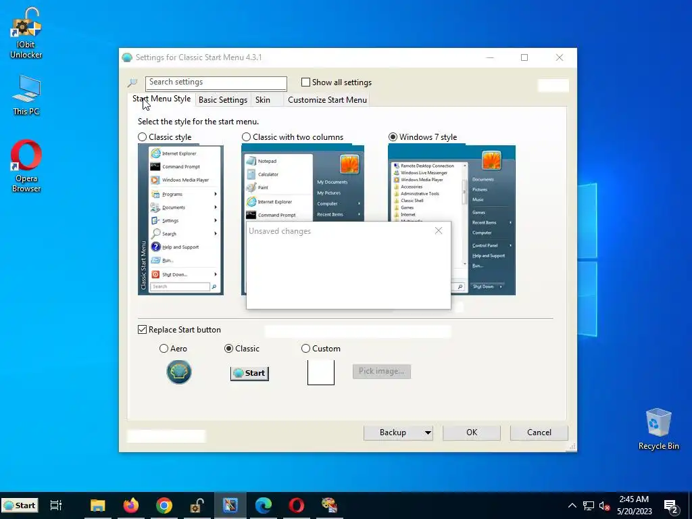Switch to Basic Settings tab
692x519 pixels.
tap(223, 100)
